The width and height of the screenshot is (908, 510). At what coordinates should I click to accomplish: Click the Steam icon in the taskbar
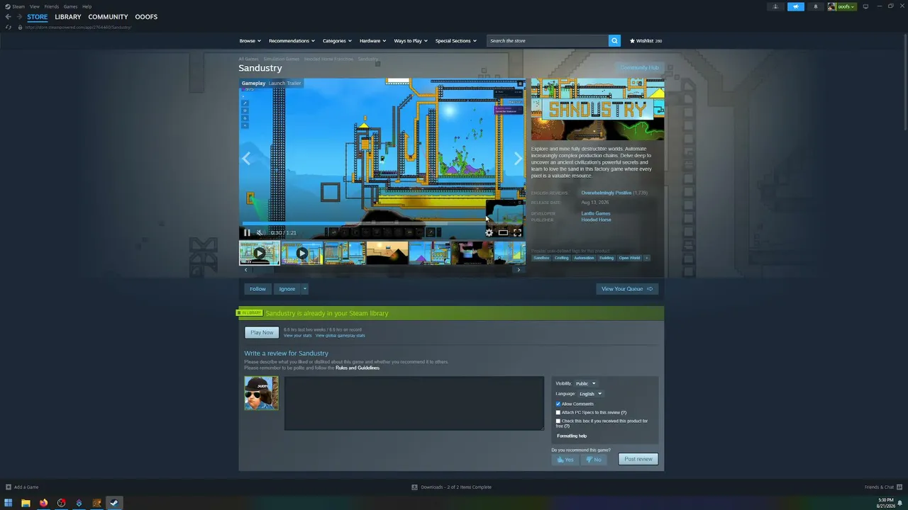pos(114,503)
